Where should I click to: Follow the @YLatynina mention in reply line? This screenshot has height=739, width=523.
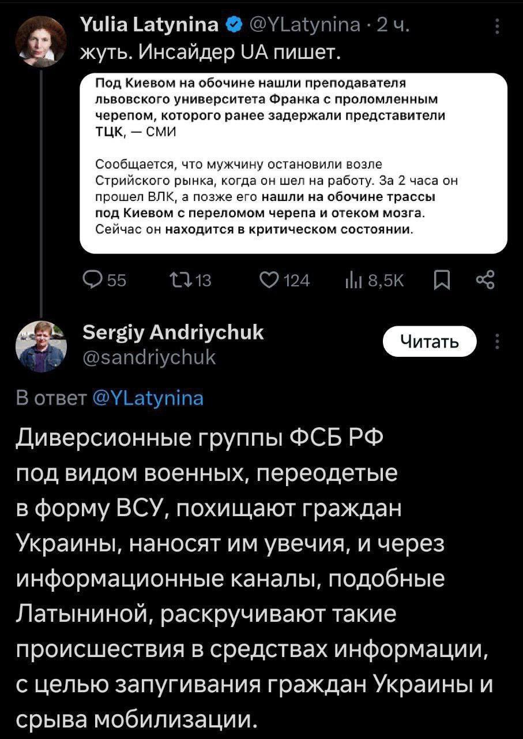pos(148,398)
